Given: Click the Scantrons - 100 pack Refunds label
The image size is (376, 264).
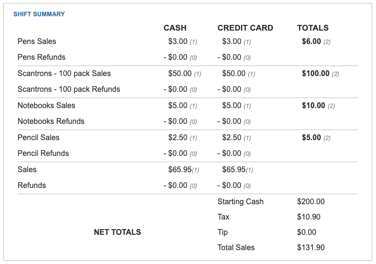Looking at the screenshot, I should [69, 89].
